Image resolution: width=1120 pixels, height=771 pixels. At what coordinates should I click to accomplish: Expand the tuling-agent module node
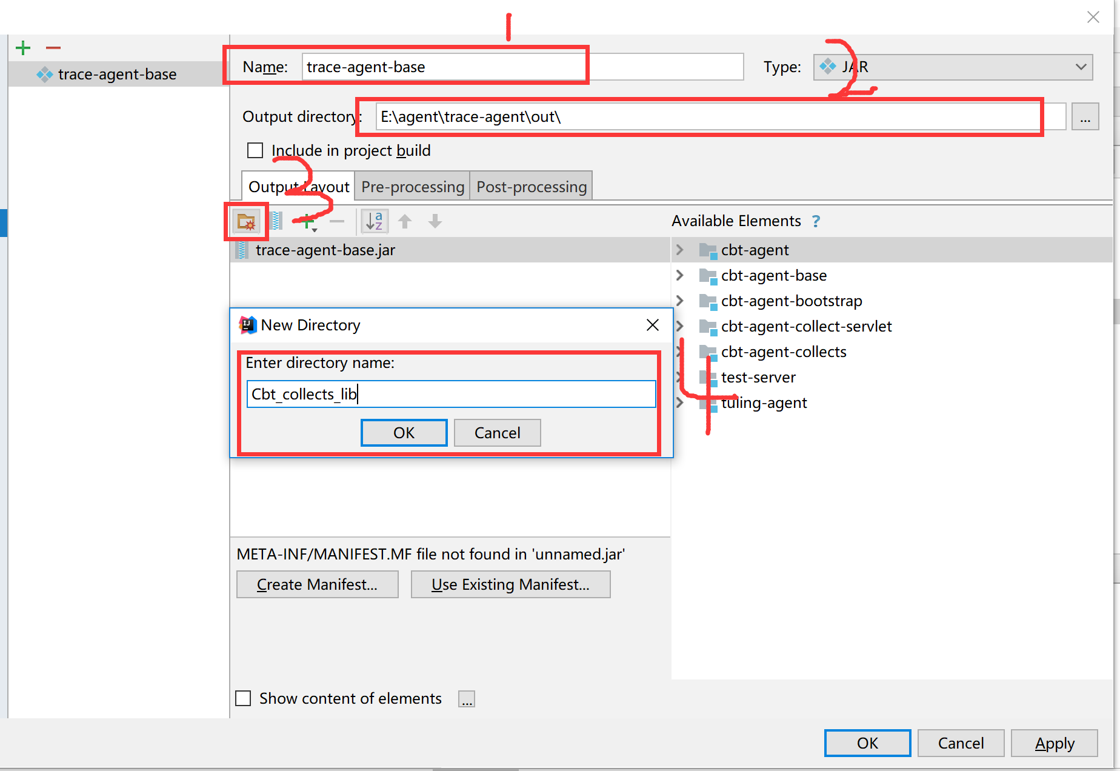pyautogui.click(x=679, y=402)
